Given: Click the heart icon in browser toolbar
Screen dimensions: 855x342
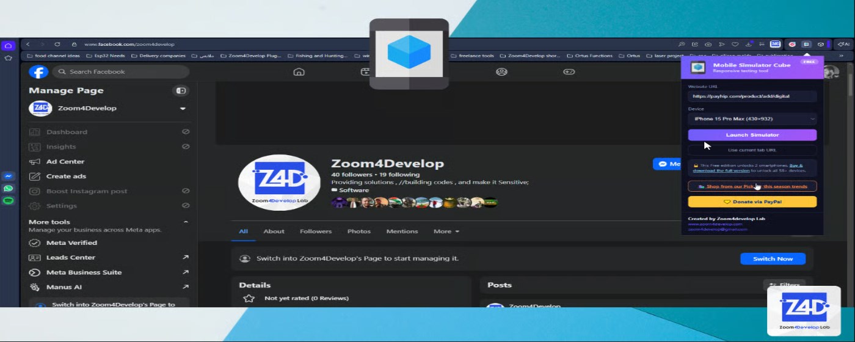Looking at the screenshot, I should 735,45.
